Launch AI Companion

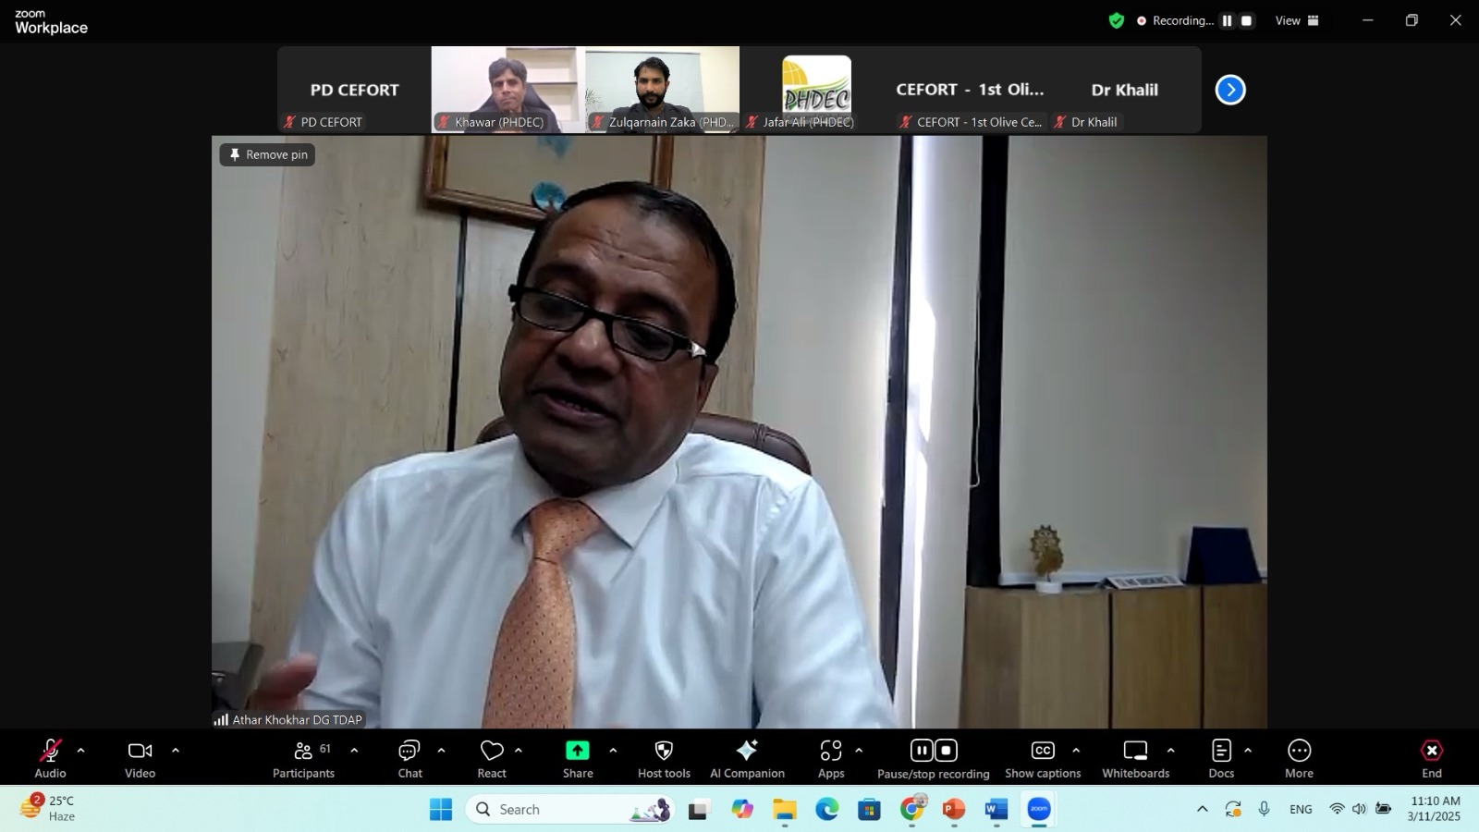pos(747,758)
